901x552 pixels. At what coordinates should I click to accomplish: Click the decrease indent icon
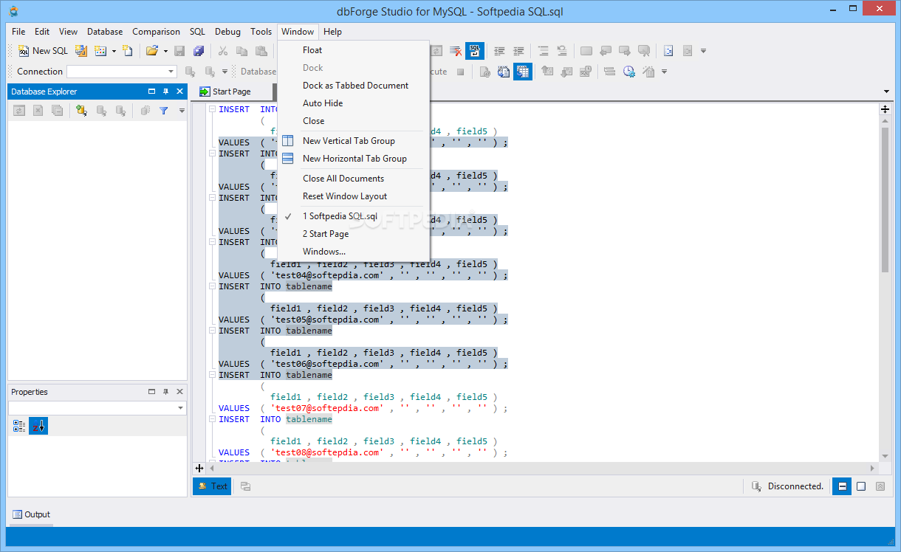(x=499, y=51)
